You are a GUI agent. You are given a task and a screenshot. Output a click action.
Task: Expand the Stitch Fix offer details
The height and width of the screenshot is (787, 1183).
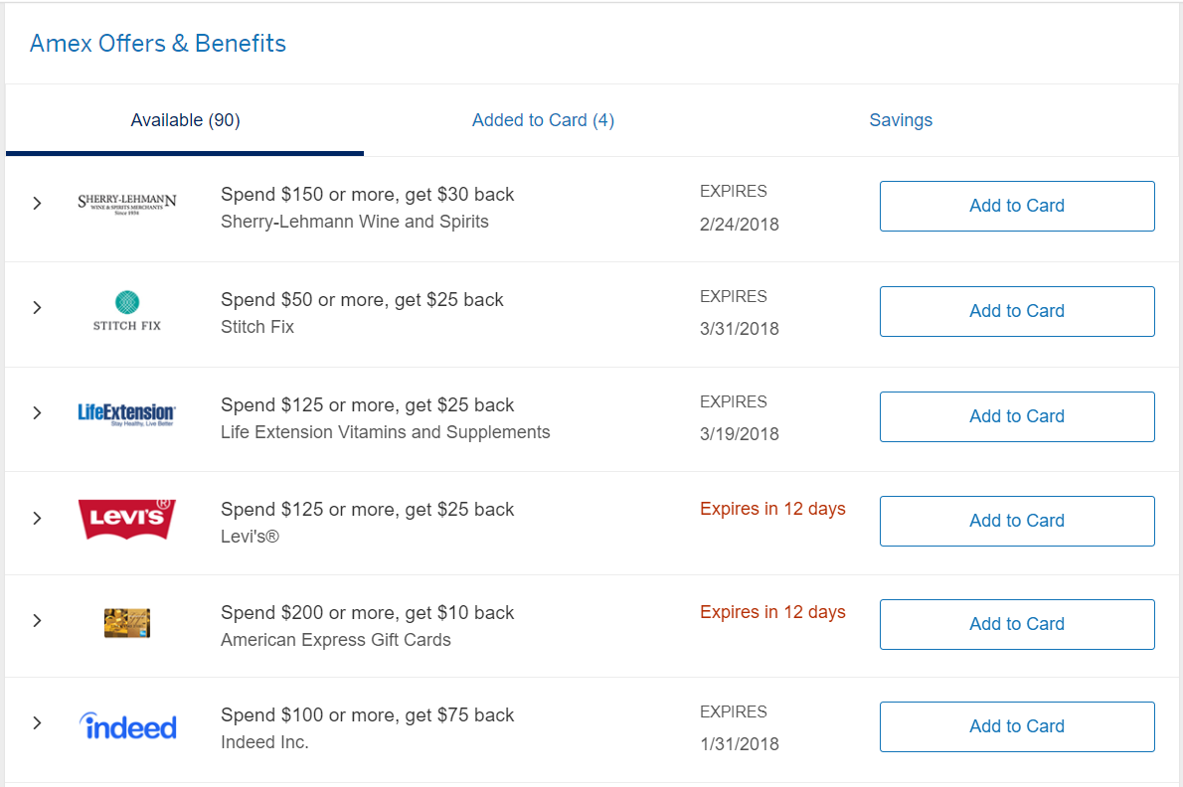37,308
